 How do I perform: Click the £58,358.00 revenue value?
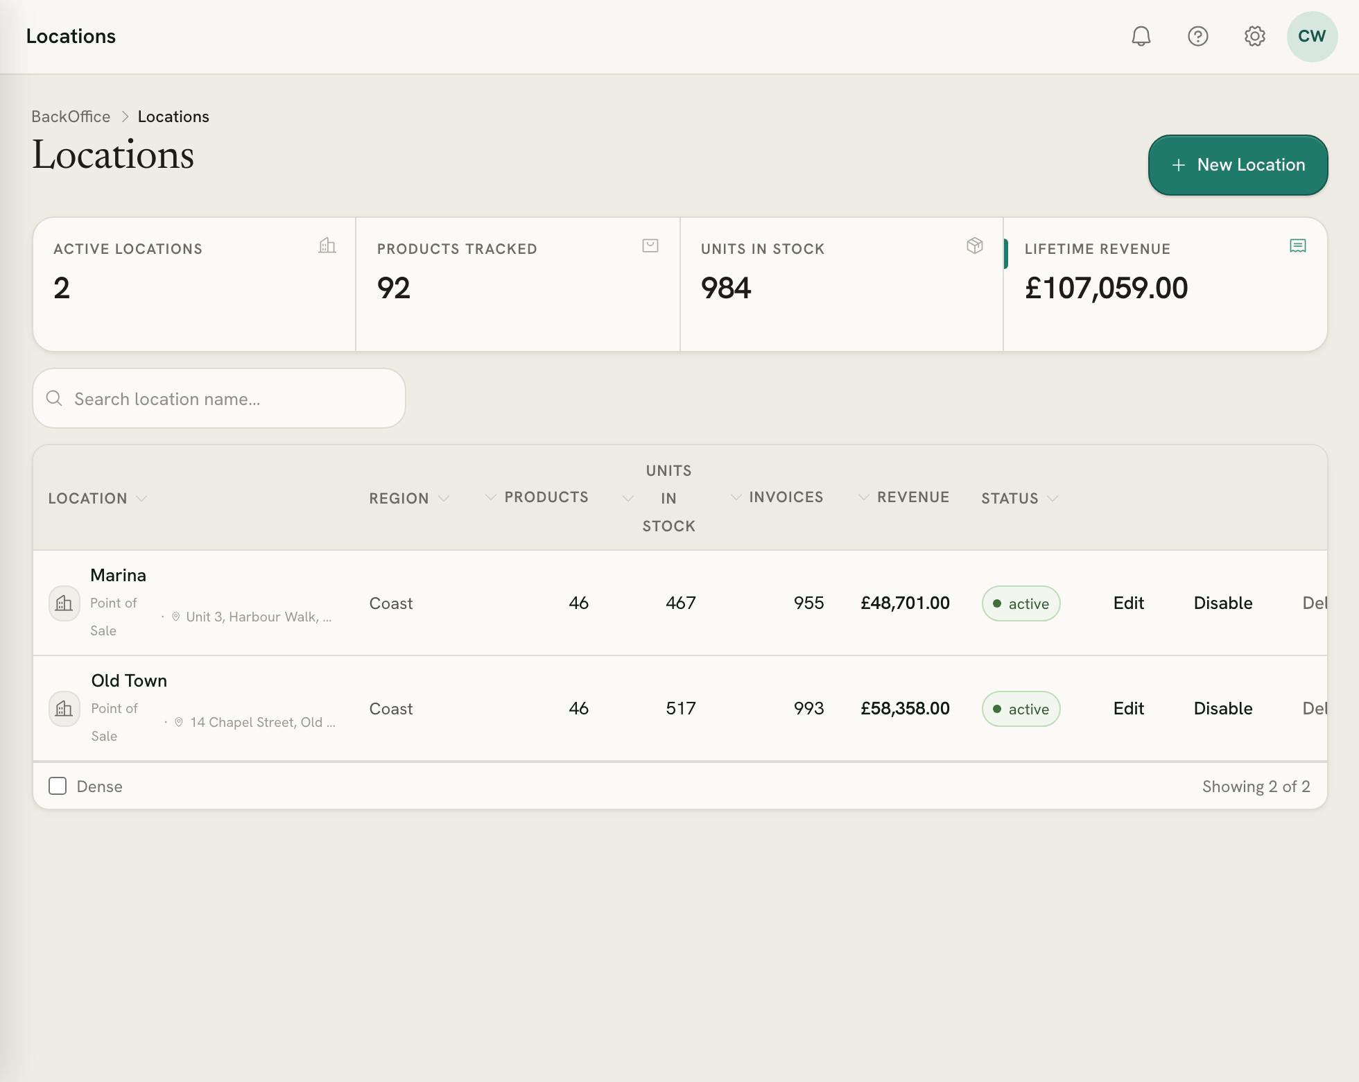click(905, 708)
